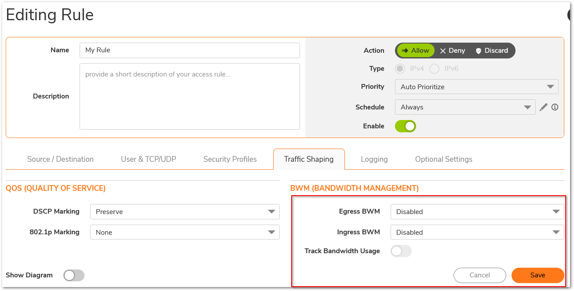Toggle the Enable rule switch

click(x=406, y=126)
